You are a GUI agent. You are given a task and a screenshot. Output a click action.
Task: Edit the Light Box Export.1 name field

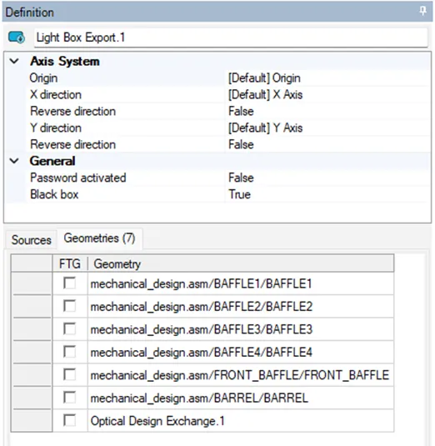click(x=231, y=38)
